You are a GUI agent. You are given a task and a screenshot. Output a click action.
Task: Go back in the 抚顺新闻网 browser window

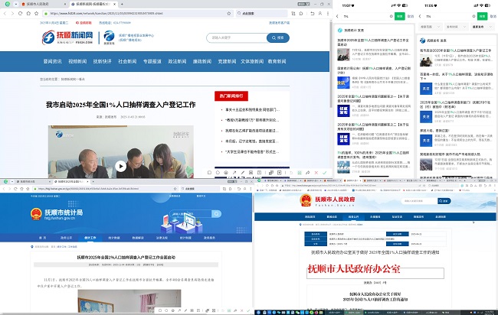[x=5, y=13]
